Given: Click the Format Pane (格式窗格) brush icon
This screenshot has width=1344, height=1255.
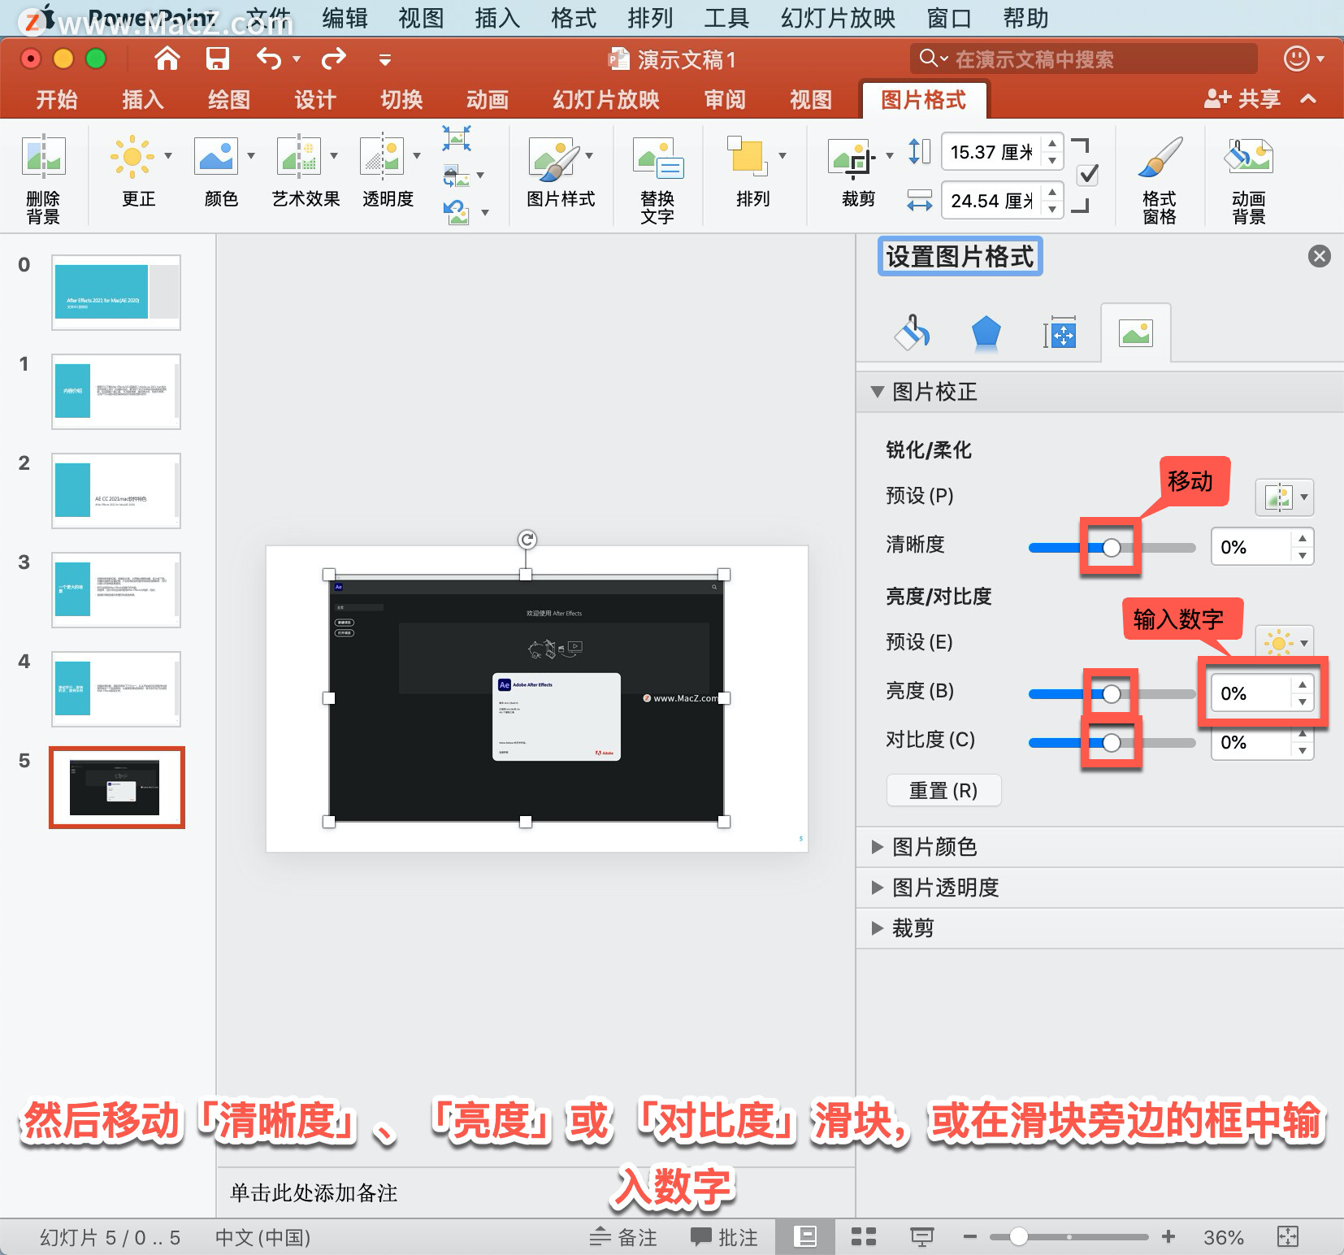Looking at the screenshot, I should tap(1160, 157).
